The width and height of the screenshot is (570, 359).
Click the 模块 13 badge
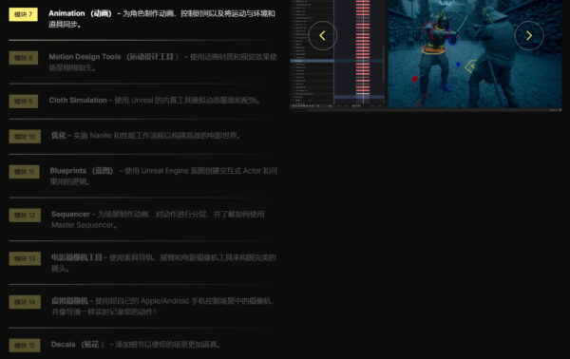25,258
